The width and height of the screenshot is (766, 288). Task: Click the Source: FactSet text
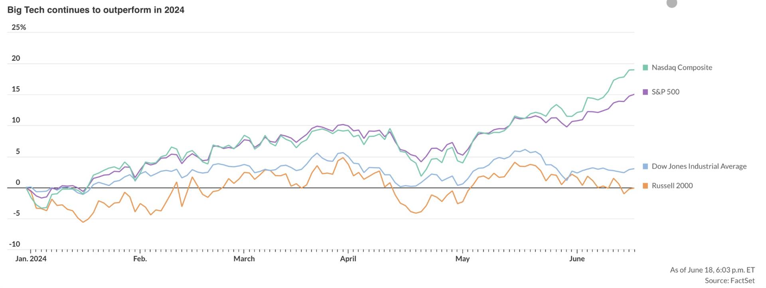[x=730, y=281]
